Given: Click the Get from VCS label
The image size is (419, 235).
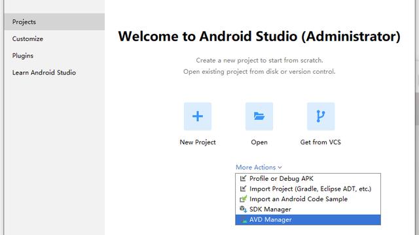Looking at the screenshot, I should pos(321,142).
